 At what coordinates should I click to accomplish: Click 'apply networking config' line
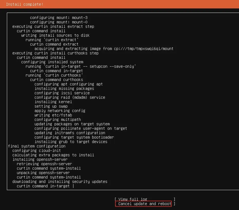(60, 111)
